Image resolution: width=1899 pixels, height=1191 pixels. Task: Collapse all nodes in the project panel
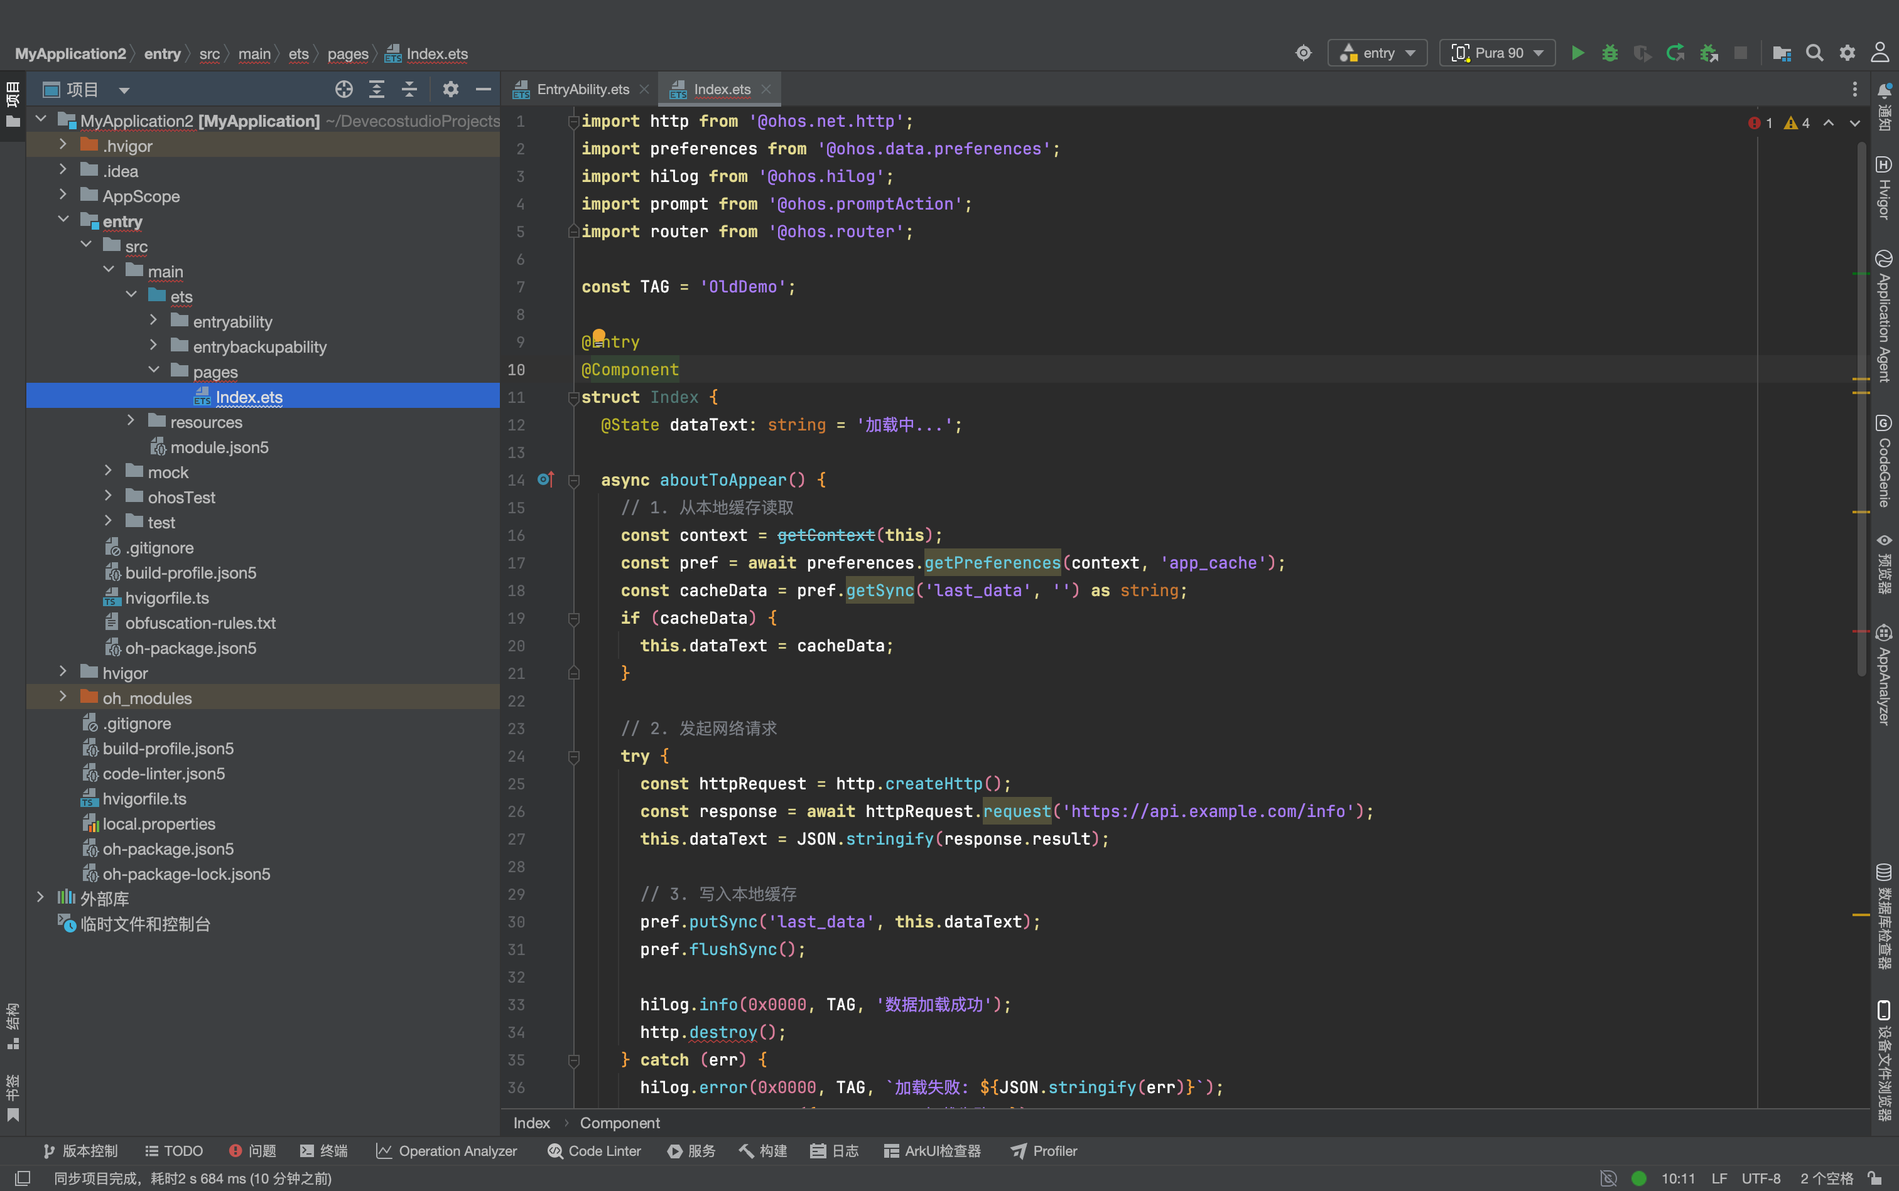click(409, 89)
